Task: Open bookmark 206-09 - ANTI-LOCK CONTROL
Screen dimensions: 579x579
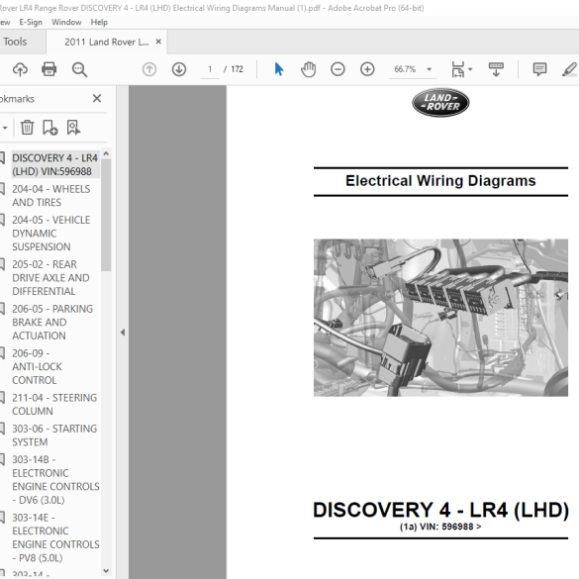Action: tap(37, 366)
